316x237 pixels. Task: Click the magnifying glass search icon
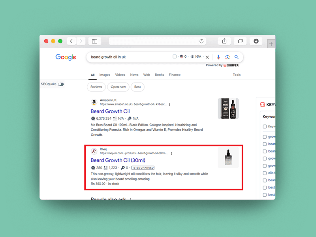pos(237,57)
